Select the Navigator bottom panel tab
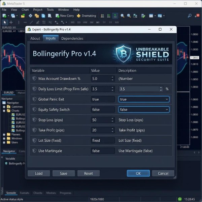 tap(9, 151)
